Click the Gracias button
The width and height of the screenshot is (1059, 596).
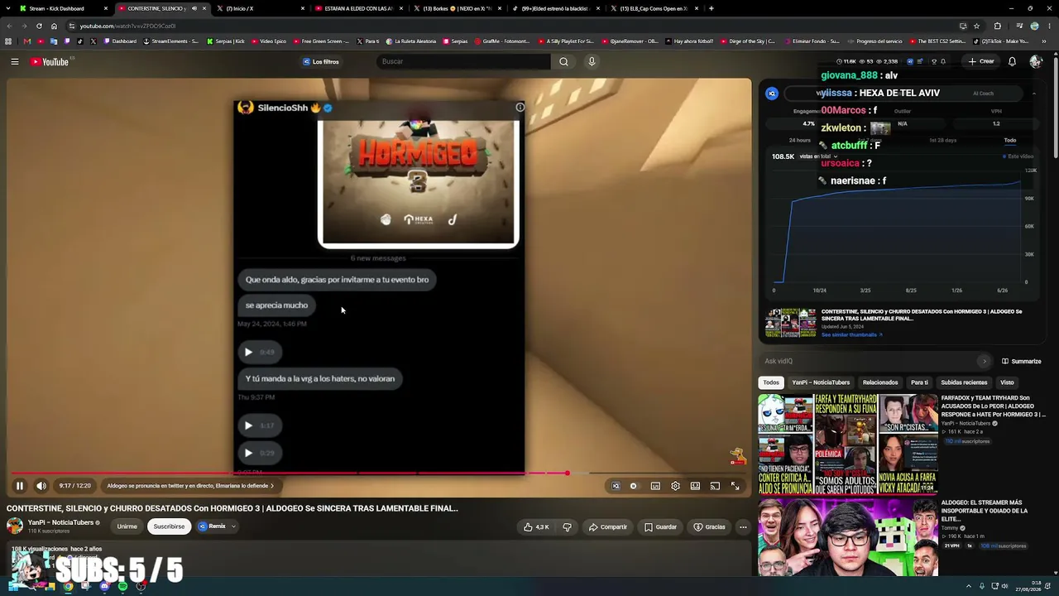pyautogui.click(x=709, y=526)
